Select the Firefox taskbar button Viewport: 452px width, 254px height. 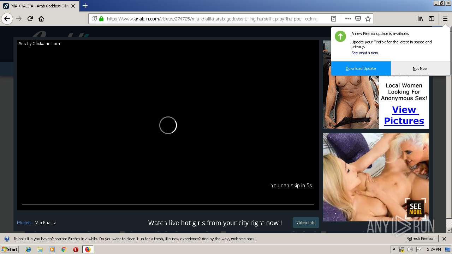click(88, 249)
